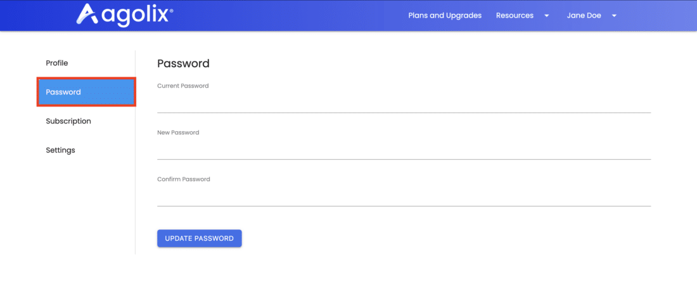Screen dimensions: 697x301
Task: Click the registered trademark symbol by logo
Action: tap(171, 10)
